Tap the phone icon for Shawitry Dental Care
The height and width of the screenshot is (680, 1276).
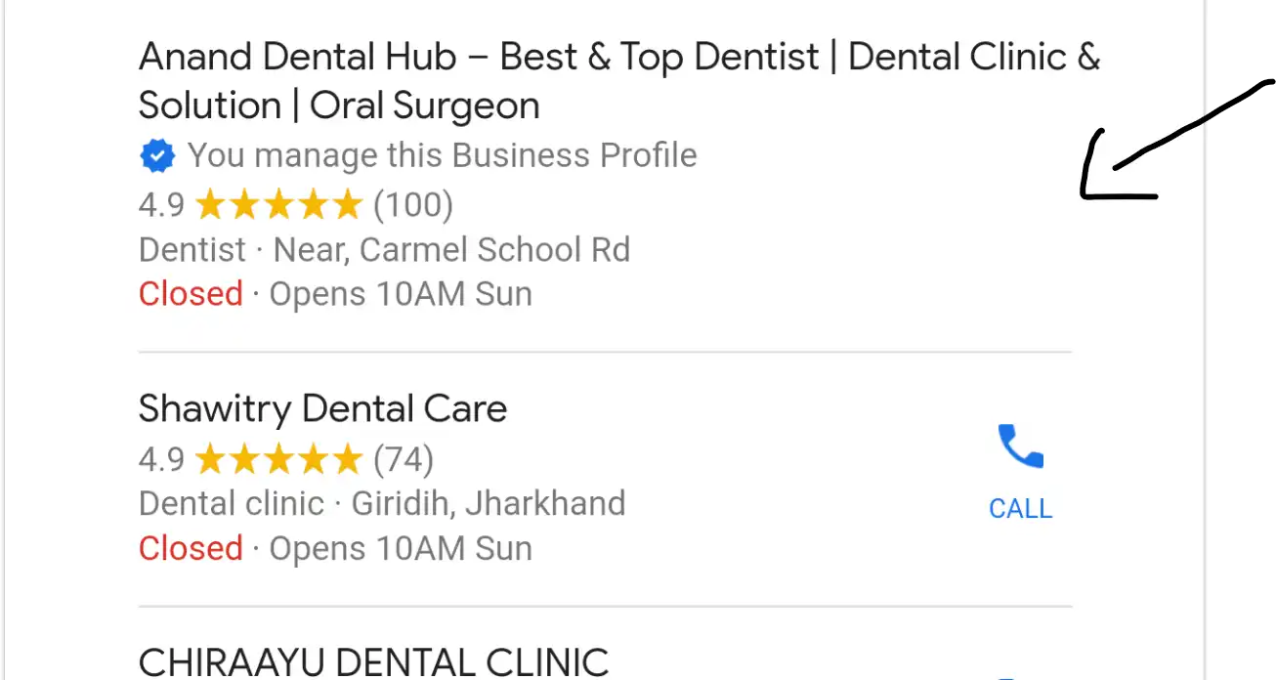pos(1020,447)
